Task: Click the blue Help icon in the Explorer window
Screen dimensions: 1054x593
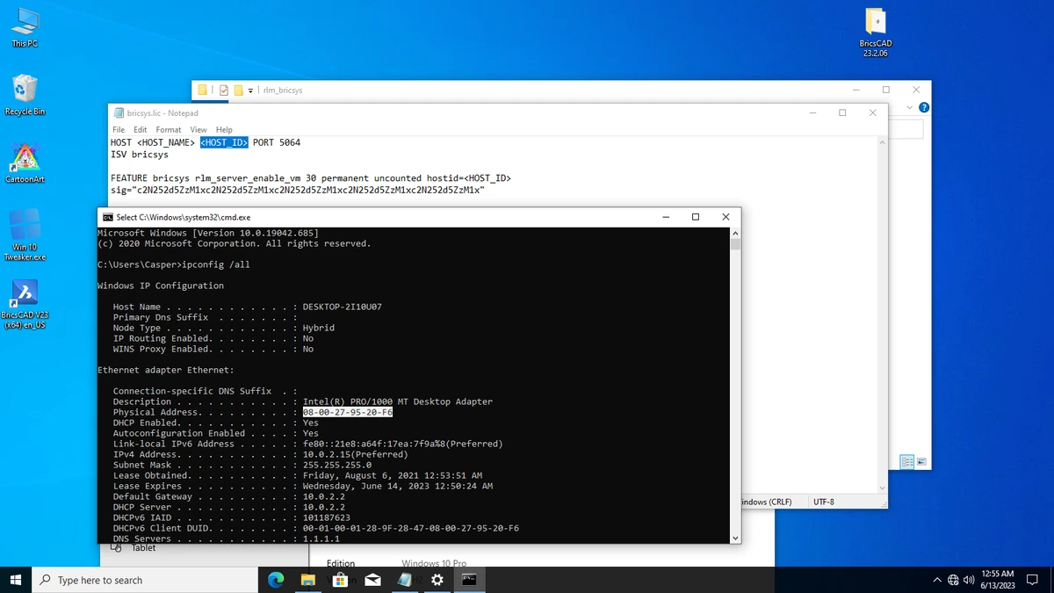Action: 923,107
